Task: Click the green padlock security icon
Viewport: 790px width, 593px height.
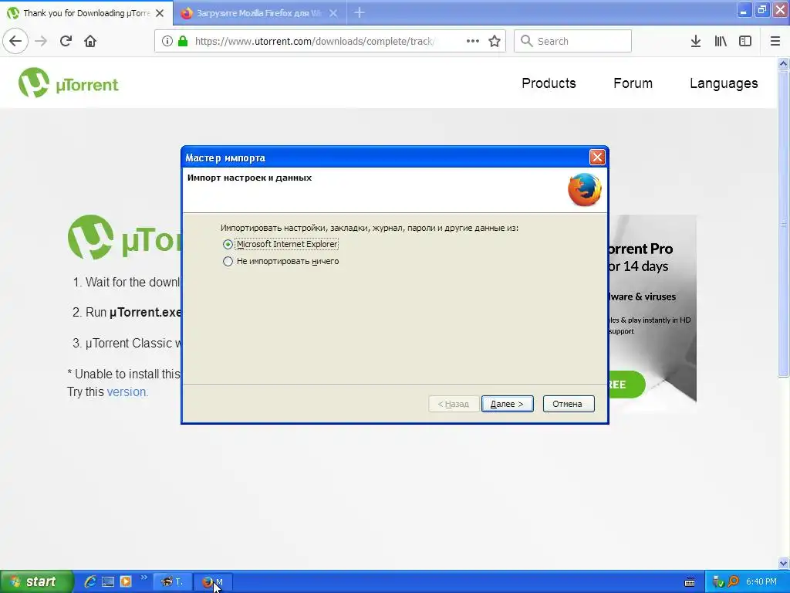Action: [x=183, y=41]
